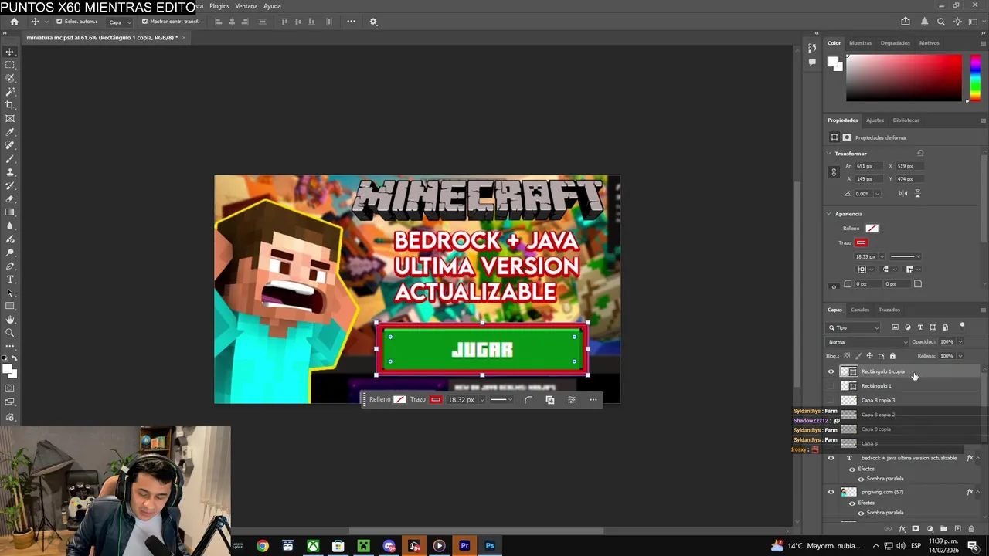Select the Brush tool
This screenshot has height=556, width=989.
(10, 158)
